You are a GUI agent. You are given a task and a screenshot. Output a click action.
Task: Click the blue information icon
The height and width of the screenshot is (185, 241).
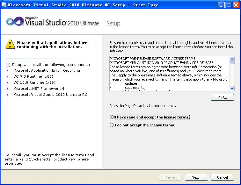(x=8, y=65)
